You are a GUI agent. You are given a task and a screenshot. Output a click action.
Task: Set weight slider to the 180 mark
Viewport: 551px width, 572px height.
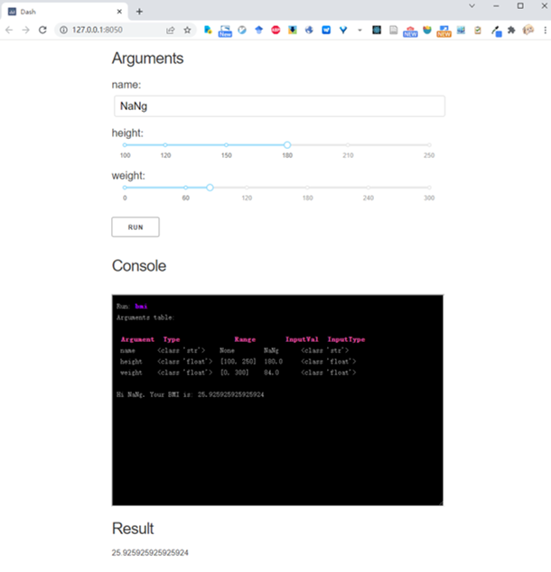pyautogui.click(x=307, y=188)
